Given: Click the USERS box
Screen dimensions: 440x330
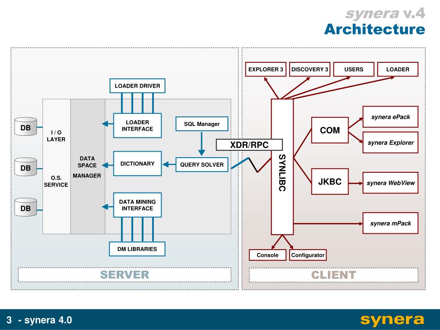Looking at the screenshot, I should pos(354,69).
